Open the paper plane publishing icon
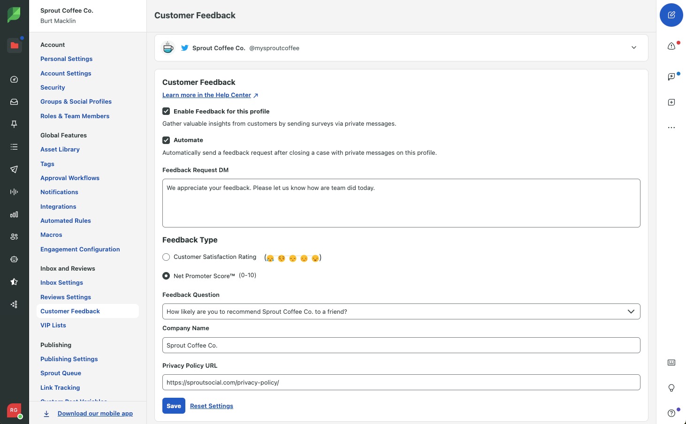 tap(14, 169)
